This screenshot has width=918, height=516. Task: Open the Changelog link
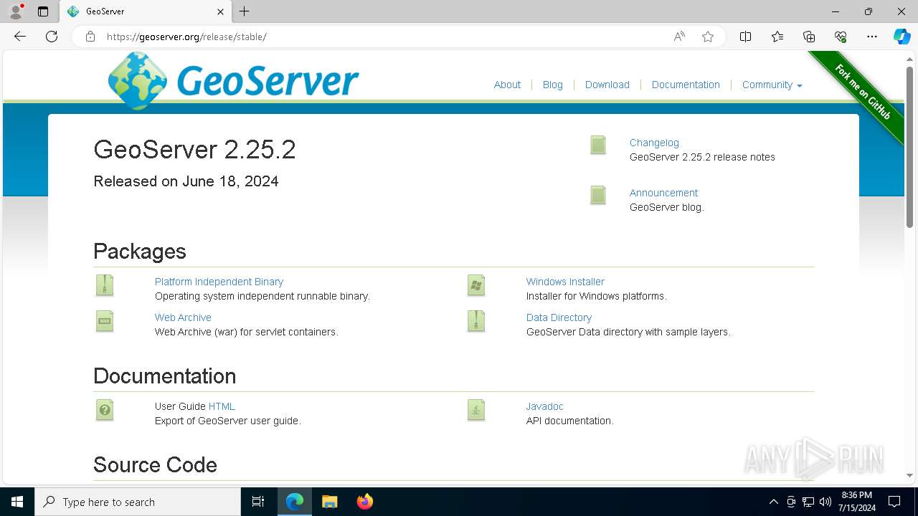pos(654,143)
